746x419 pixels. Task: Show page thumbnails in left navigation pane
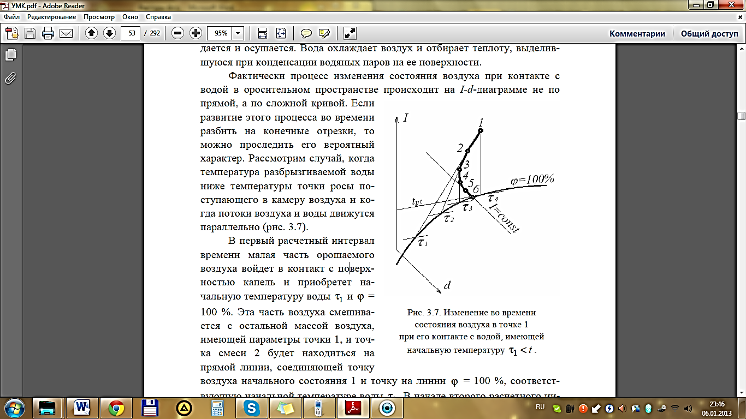point(11,55)
